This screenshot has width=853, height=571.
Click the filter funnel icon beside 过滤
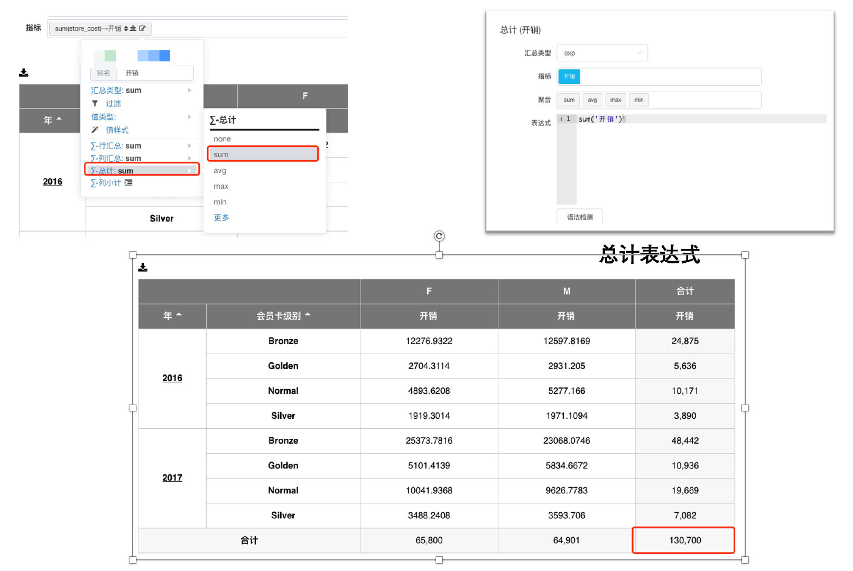[95, 104]
